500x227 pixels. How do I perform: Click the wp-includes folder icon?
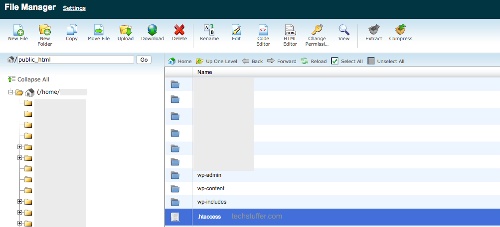coord(175,202)
